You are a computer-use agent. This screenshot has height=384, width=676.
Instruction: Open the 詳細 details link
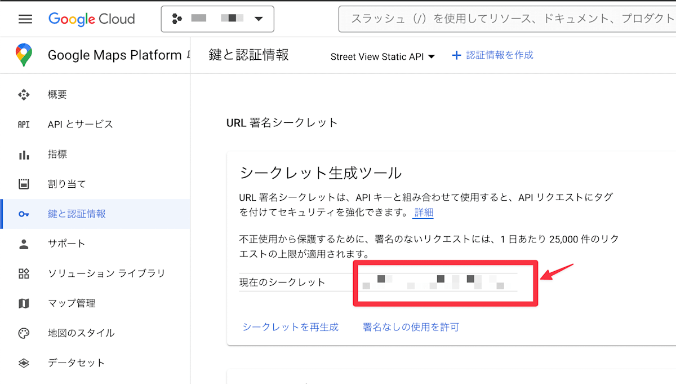[x=424, y=213]
